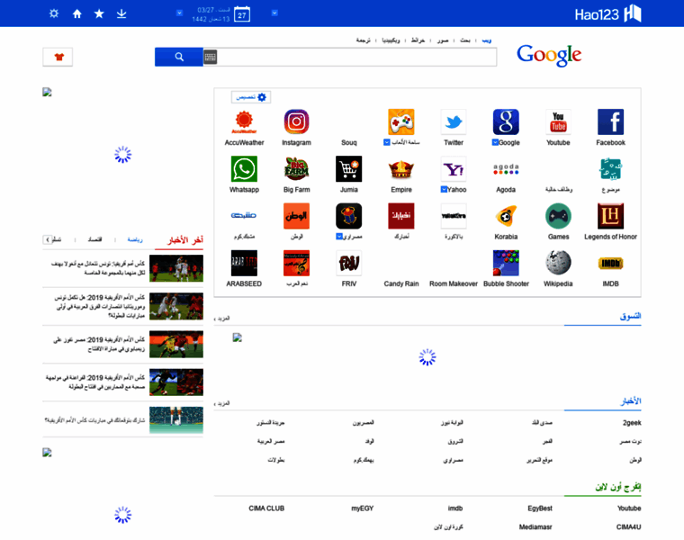Open the calendar icon showing 27

(x=242, y=14)
